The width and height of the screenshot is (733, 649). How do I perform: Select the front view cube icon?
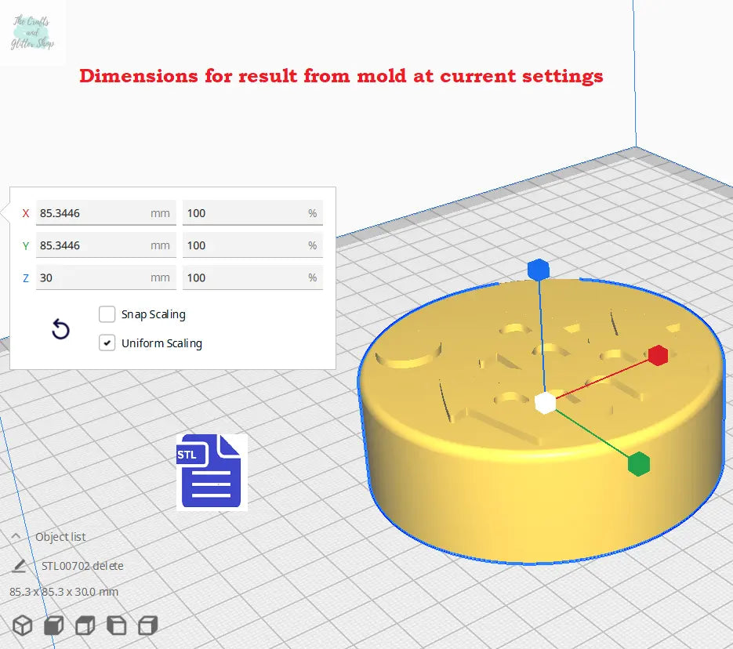53,625
